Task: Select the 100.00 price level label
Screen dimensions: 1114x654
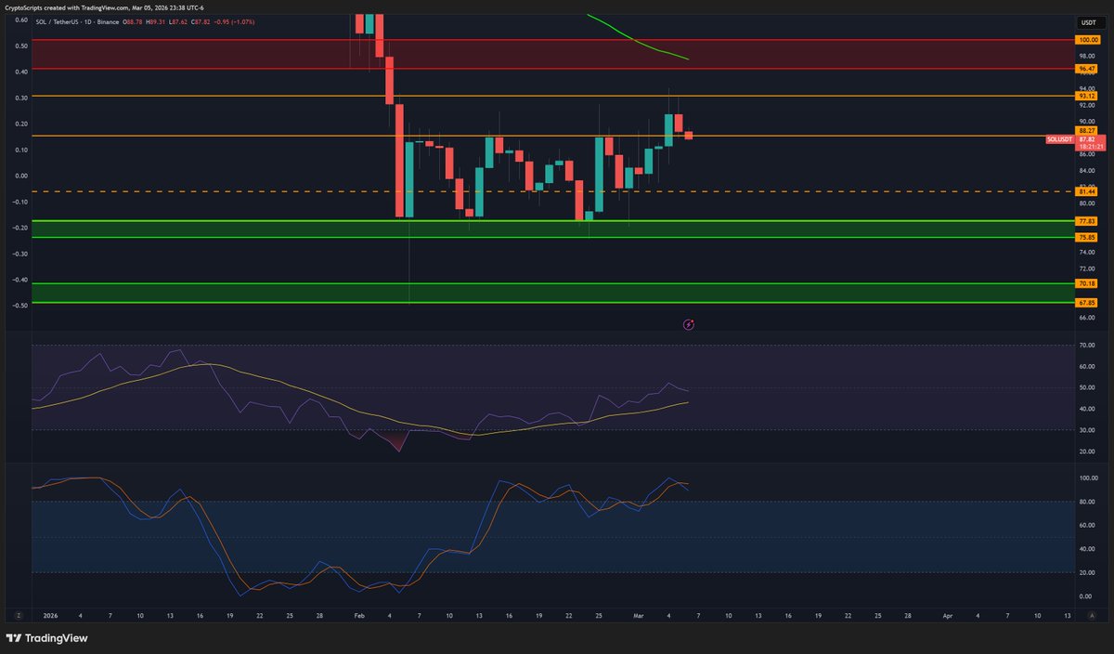Action: pyautogui.click(x=1088, y=40)
